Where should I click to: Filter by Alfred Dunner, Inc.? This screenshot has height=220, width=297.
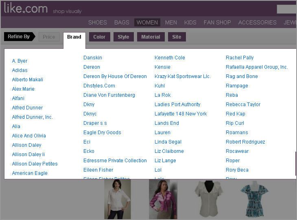pos(33,117)
